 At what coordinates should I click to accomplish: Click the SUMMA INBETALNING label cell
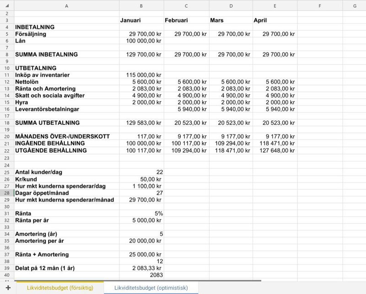(67, 54)
